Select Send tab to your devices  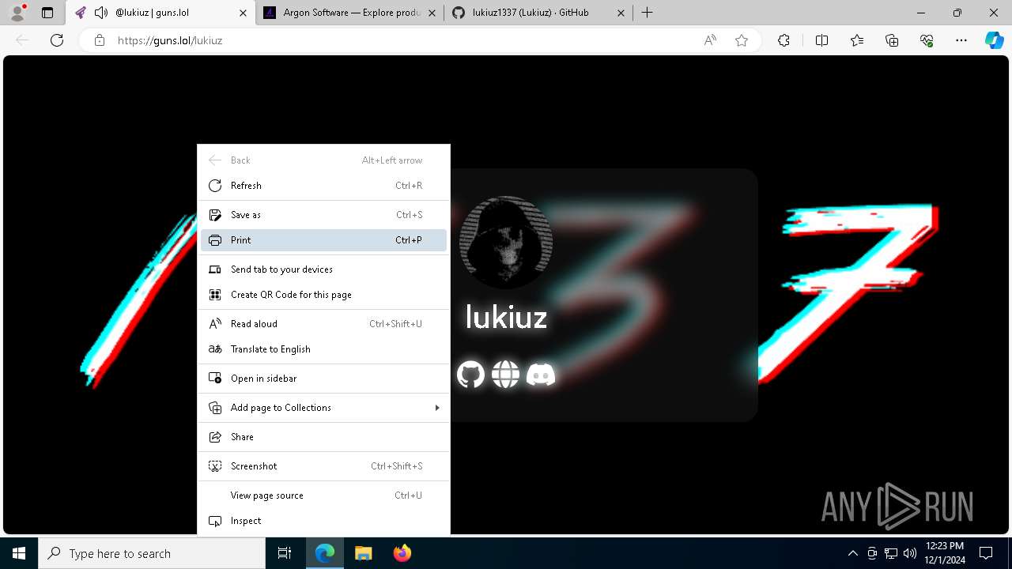tap(323, 269)
